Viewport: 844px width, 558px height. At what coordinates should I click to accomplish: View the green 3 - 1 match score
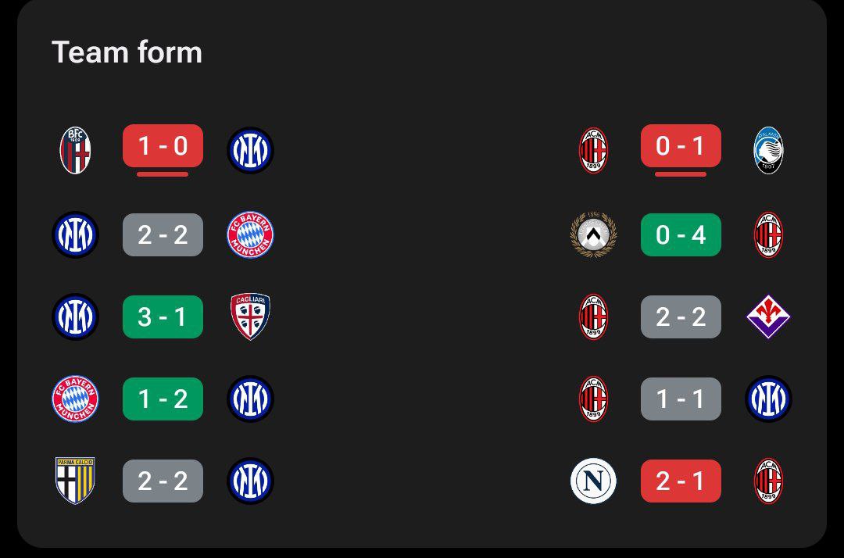[x=163, y=317]
